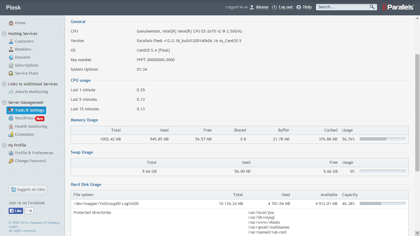This screenshot has height=236, width=420.
Task: Click the Home icon in sidebar
Action: point(11,23)
